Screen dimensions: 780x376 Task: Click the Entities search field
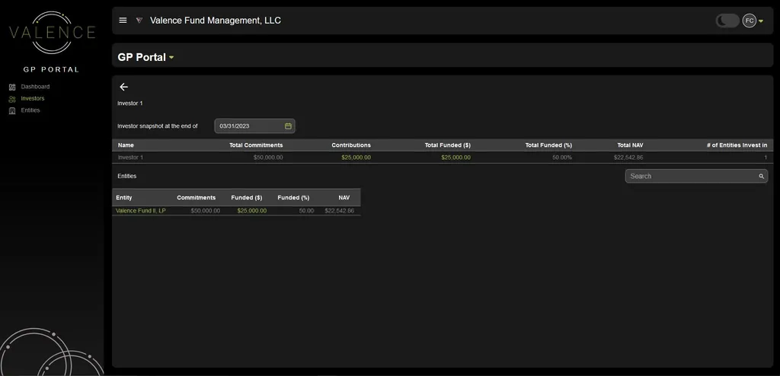[x=696, y=176]
